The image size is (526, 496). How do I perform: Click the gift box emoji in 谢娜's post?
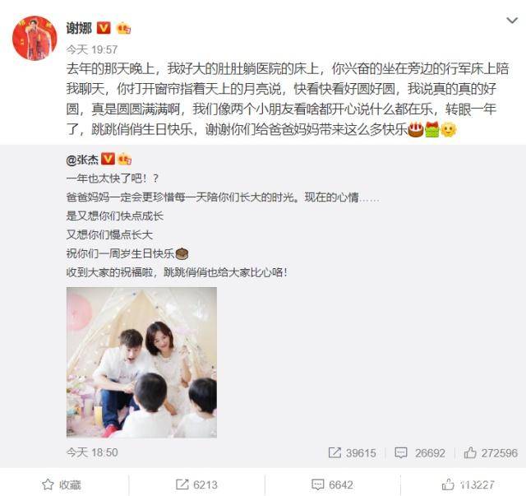pos(431,130)
